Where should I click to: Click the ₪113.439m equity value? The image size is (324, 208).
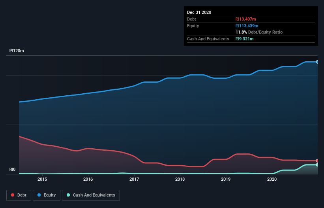point(247,26)
